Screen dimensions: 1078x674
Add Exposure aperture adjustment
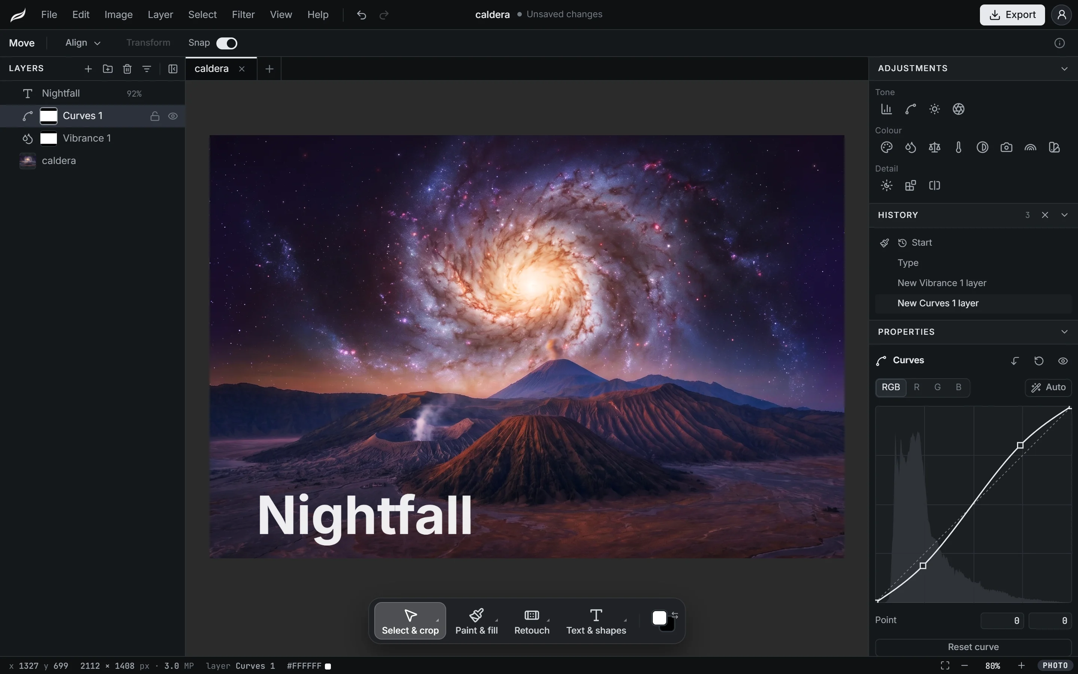(x=959, y=109)
